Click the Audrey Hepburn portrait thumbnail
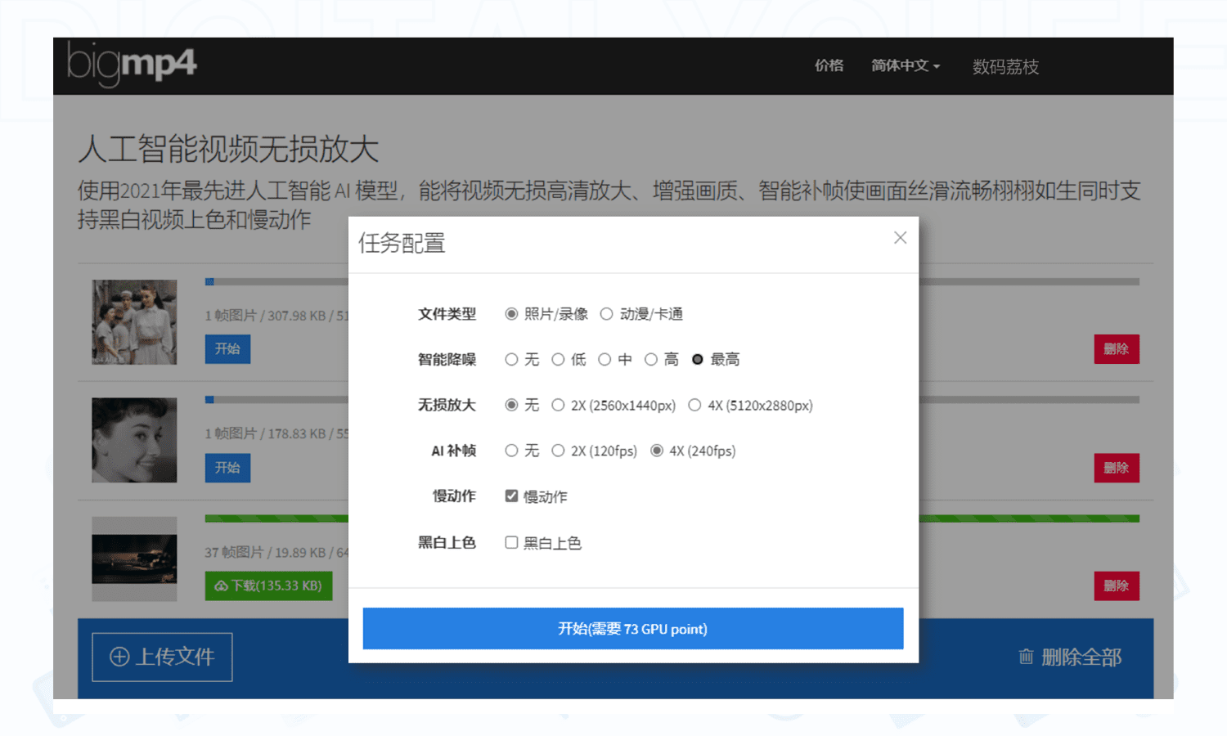1227x736 pixels. coord(134,440)
